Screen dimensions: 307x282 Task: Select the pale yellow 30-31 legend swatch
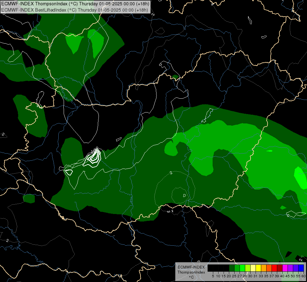coord(253,268)
